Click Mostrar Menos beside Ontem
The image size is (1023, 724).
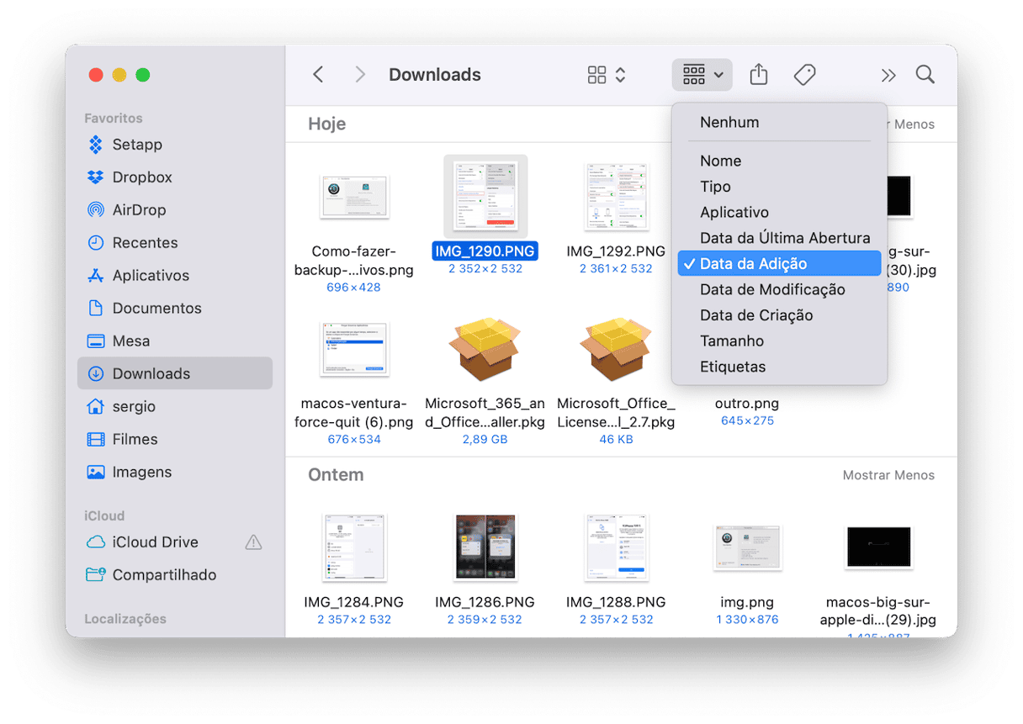pos(888,475)
